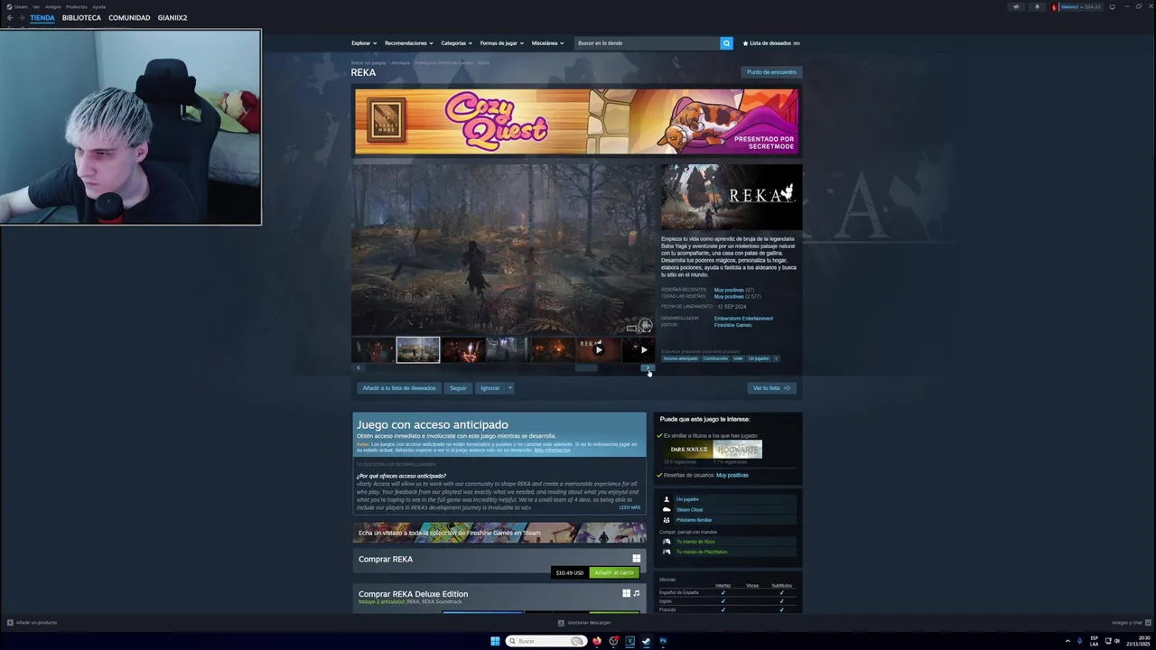Click the Windows taskbar search box
Image resolution: width=1156 pixels, height=650 pixels.
(x=545, y=641)
